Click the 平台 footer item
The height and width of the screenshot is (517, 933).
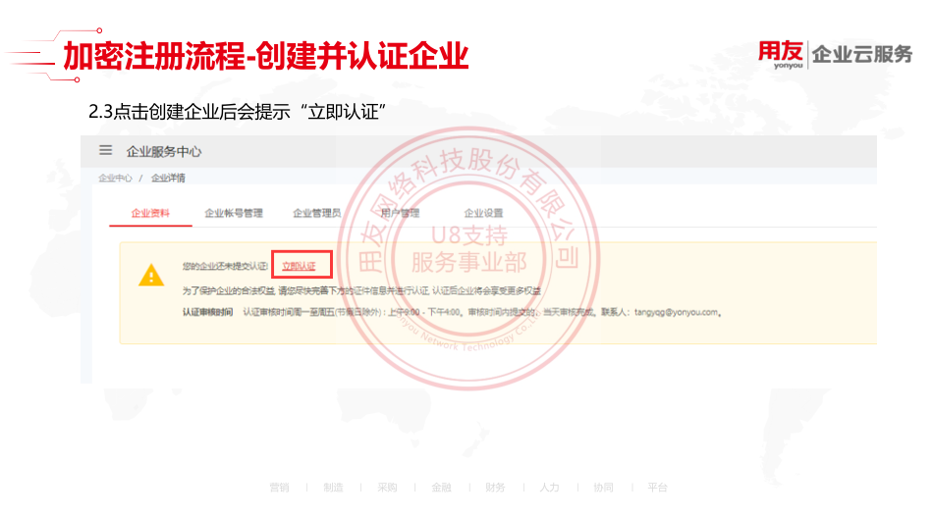coord(657,488)
